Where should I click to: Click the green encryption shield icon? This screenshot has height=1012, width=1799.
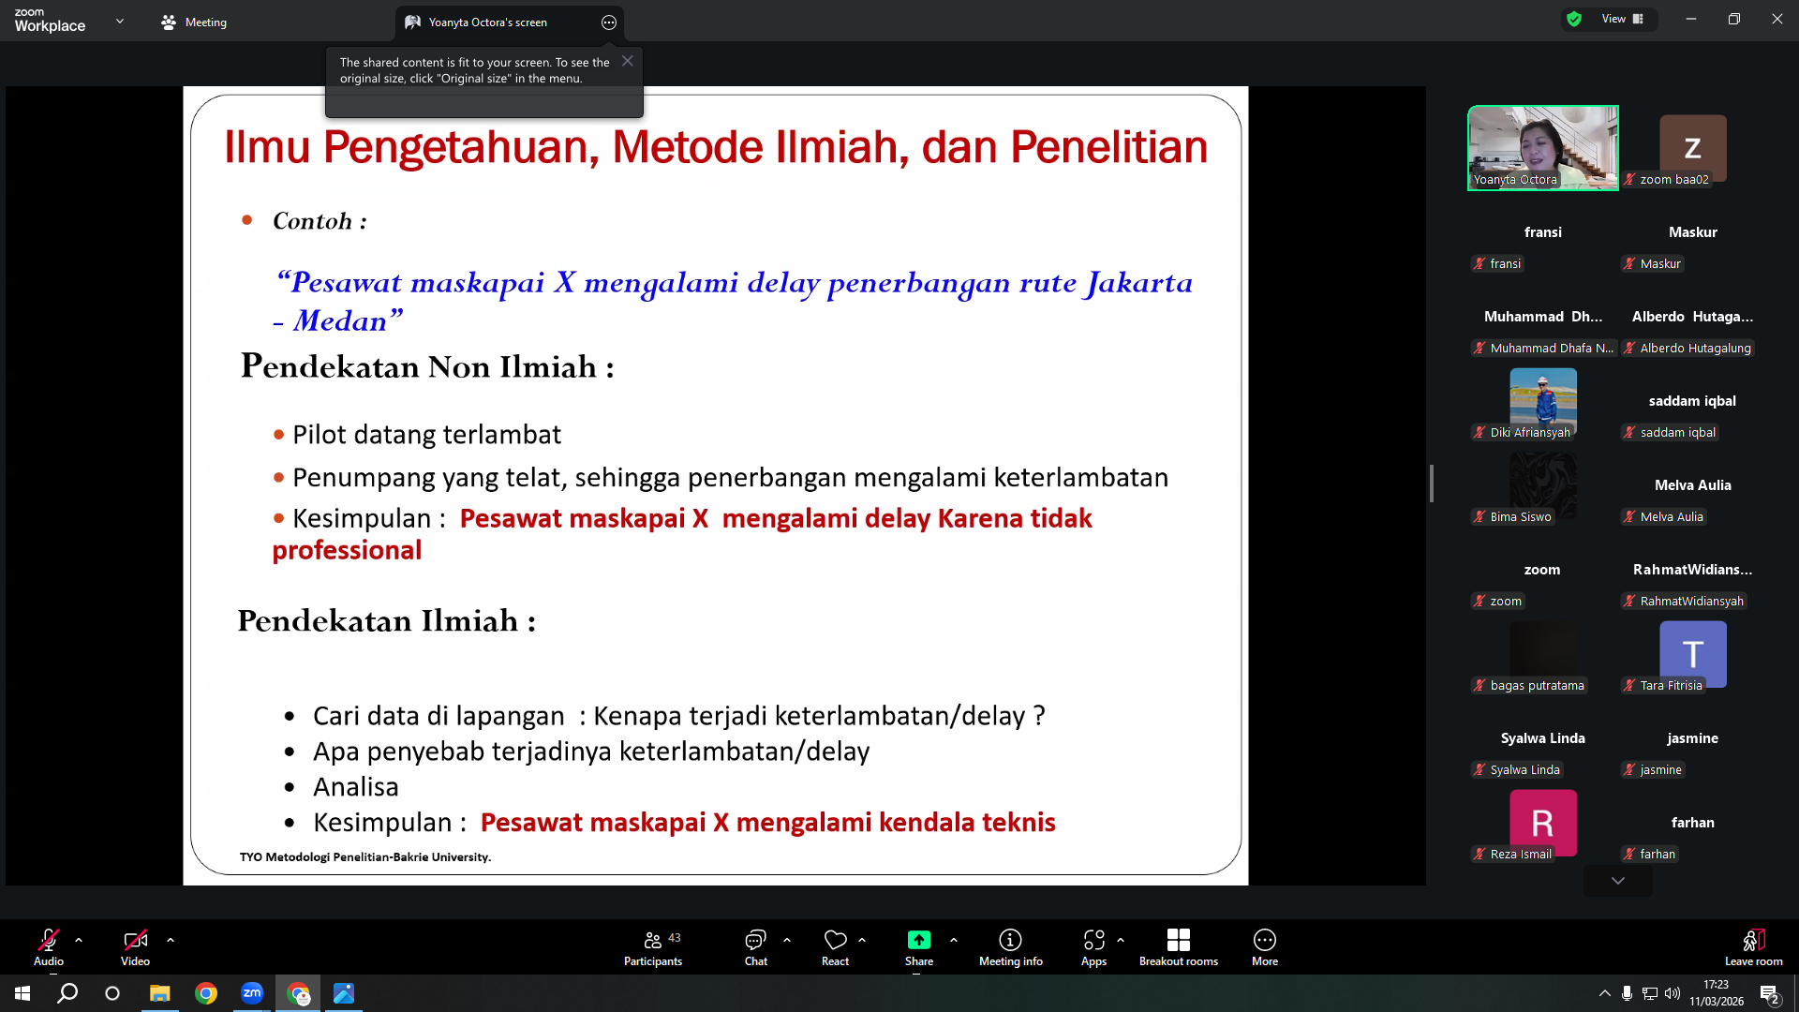[x=1574, y=19]
